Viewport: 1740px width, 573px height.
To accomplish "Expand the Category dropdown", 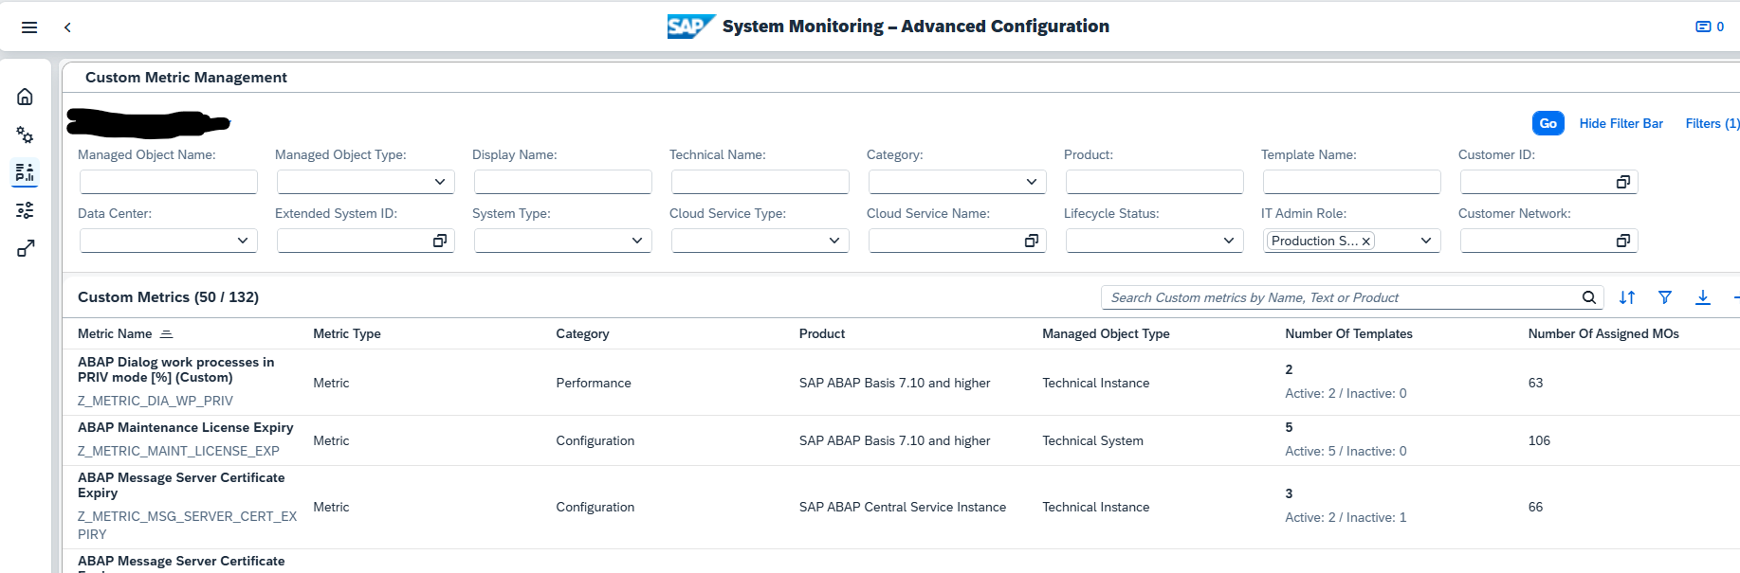I will click(1032, 182).
